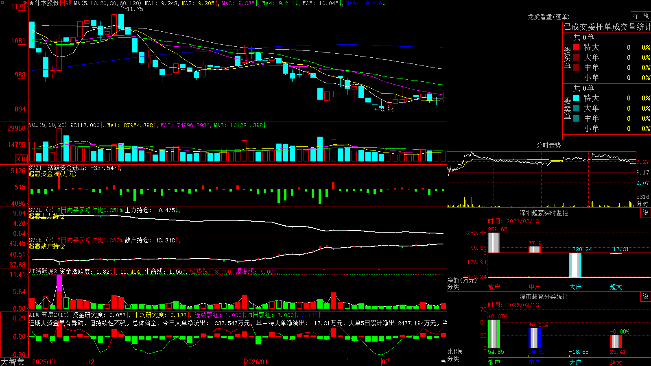This screenshot has height=366, width=651.
Task: Click the 9.27 price on intraday chart
Action: tap(643, 162)
